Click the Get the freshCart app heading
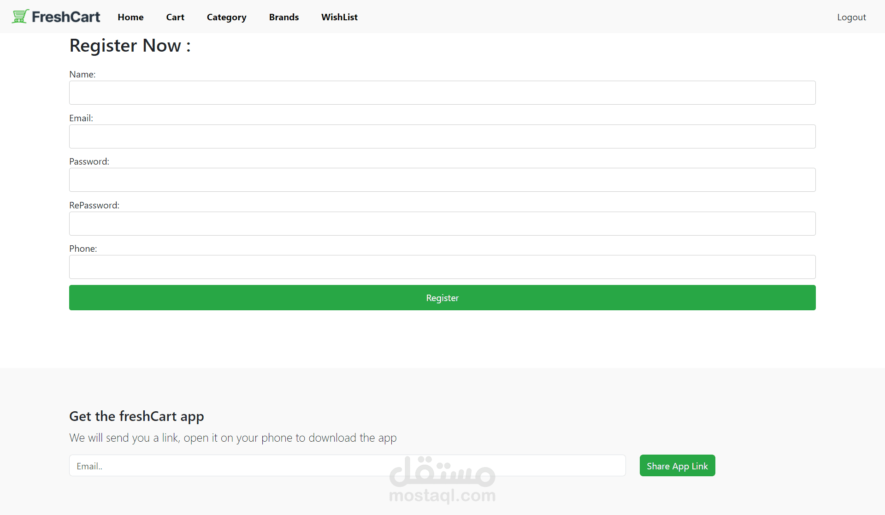The height and width of the screenshot is (515, 885). pos(136,416)
